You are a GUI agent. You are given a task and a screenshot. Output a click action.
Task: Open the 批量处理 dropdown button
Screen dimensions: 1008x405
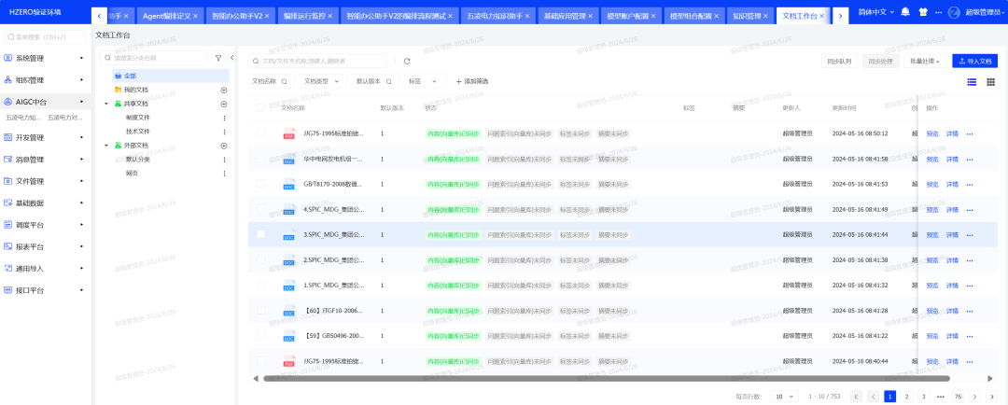coord(924,61)
